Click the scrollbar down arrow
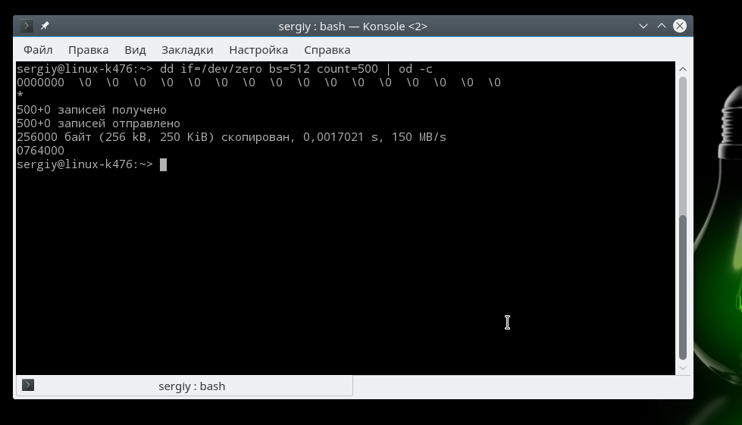This screenshot has width=742, height=425. [x=683, y=368]
